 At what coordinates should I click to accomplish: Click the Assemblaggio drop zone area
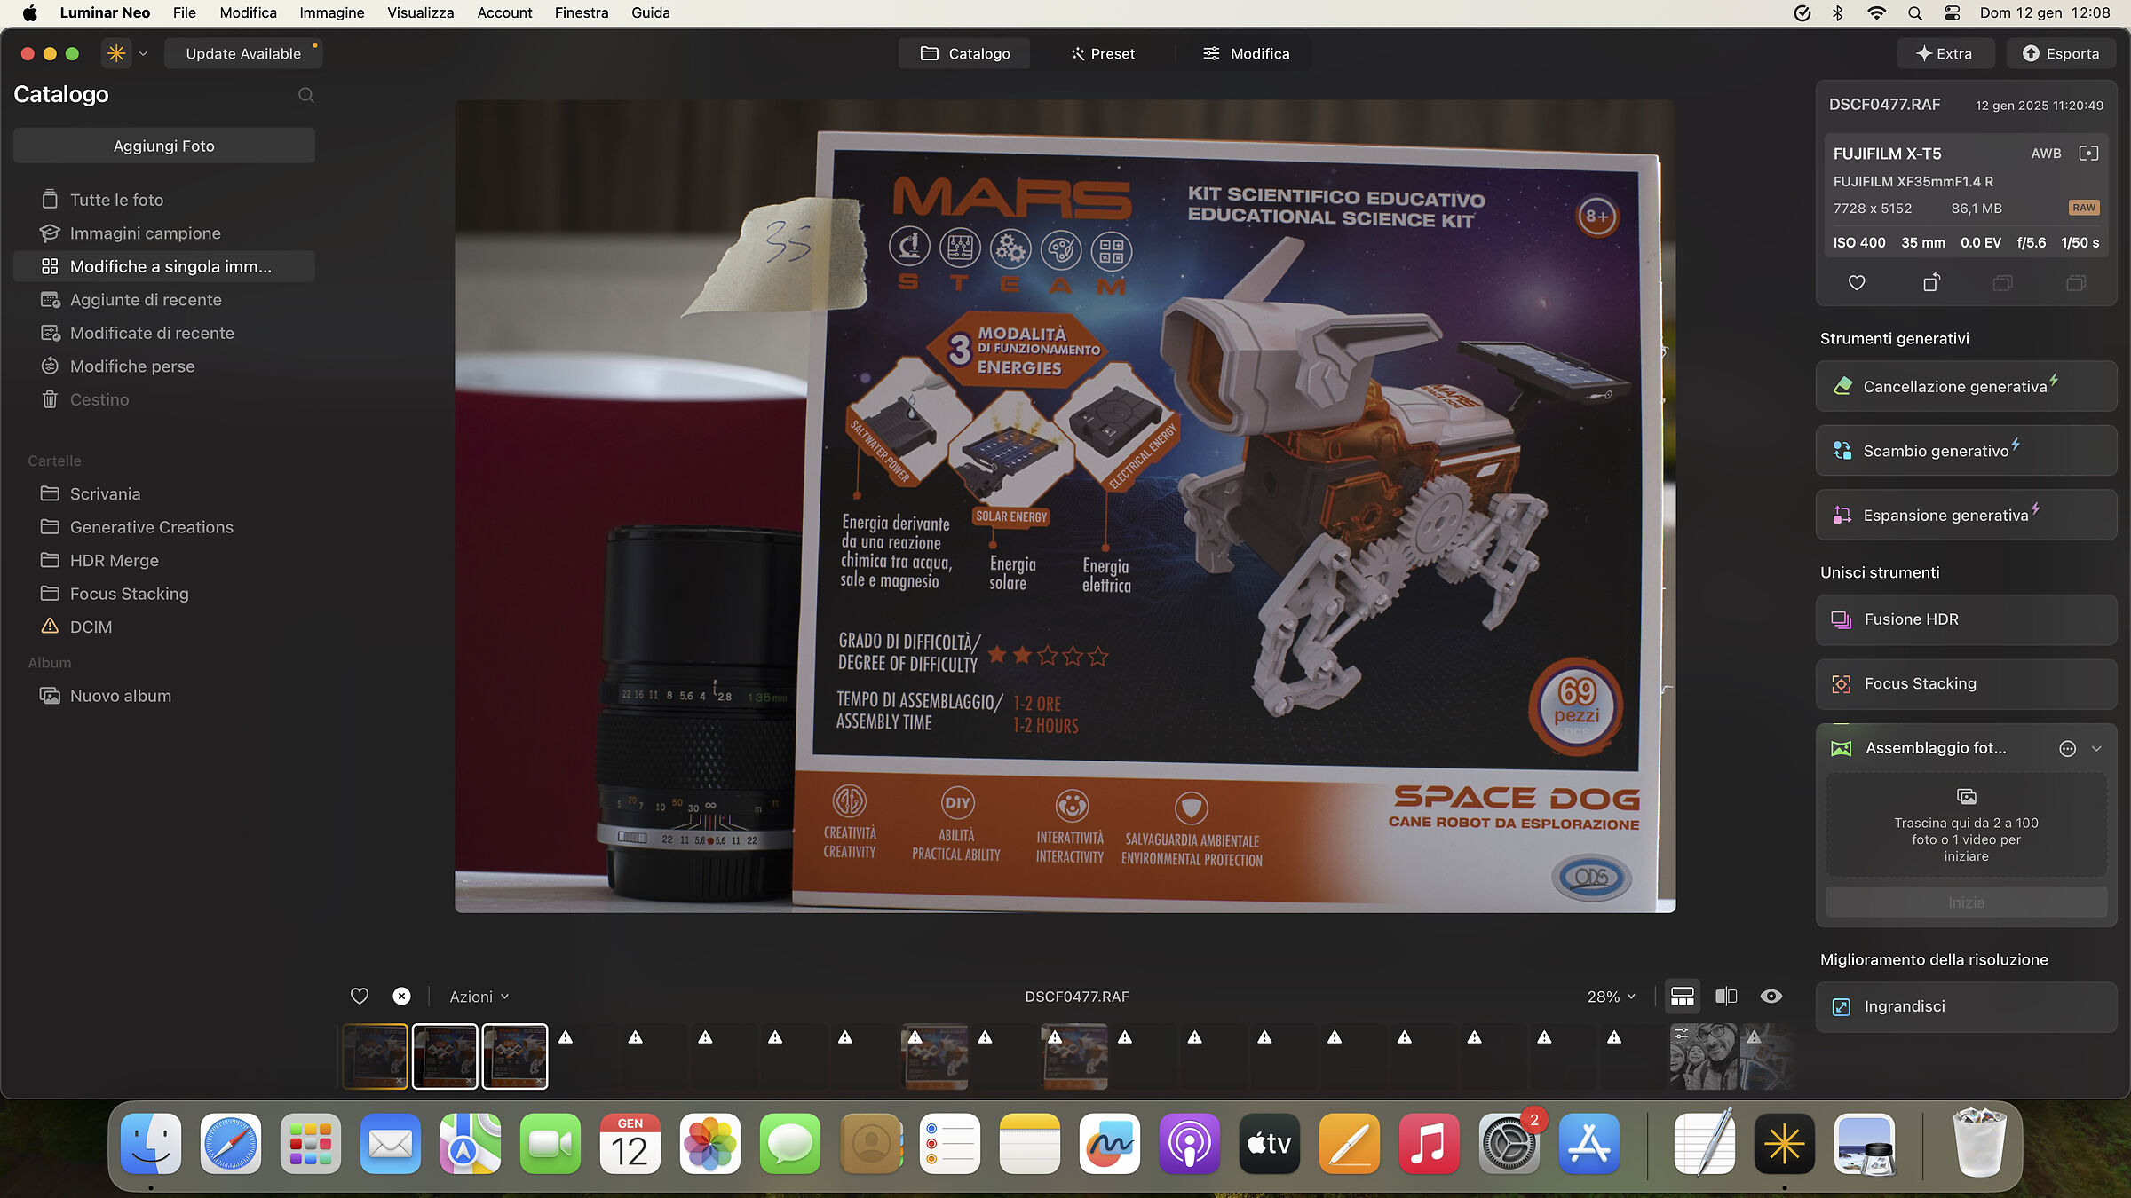[x=1966, y=825]
